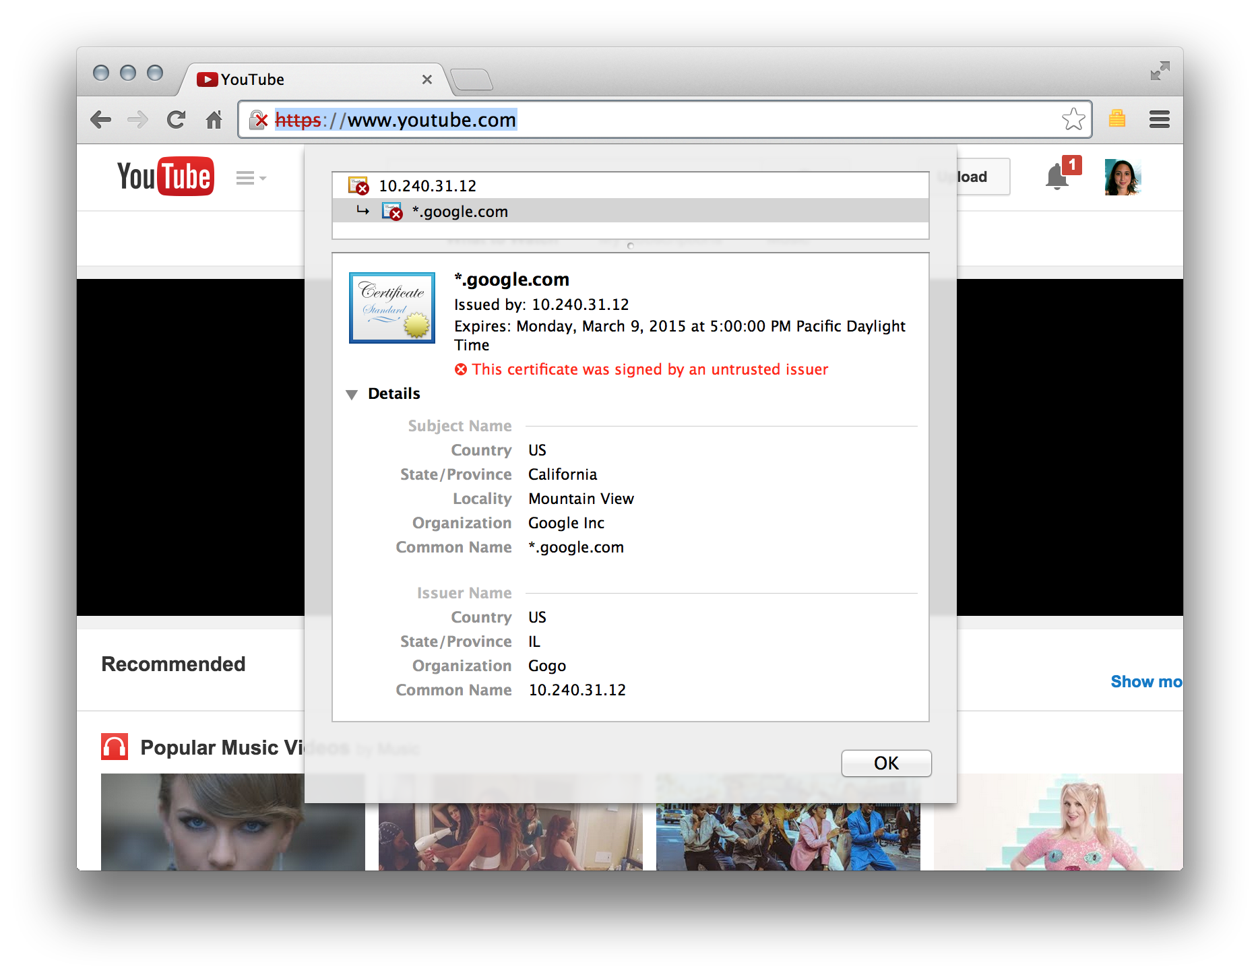1260x977 pixels.
Task: Reload the page with the refresh icon
Action: pyautogui.click(x=177, y=120)
